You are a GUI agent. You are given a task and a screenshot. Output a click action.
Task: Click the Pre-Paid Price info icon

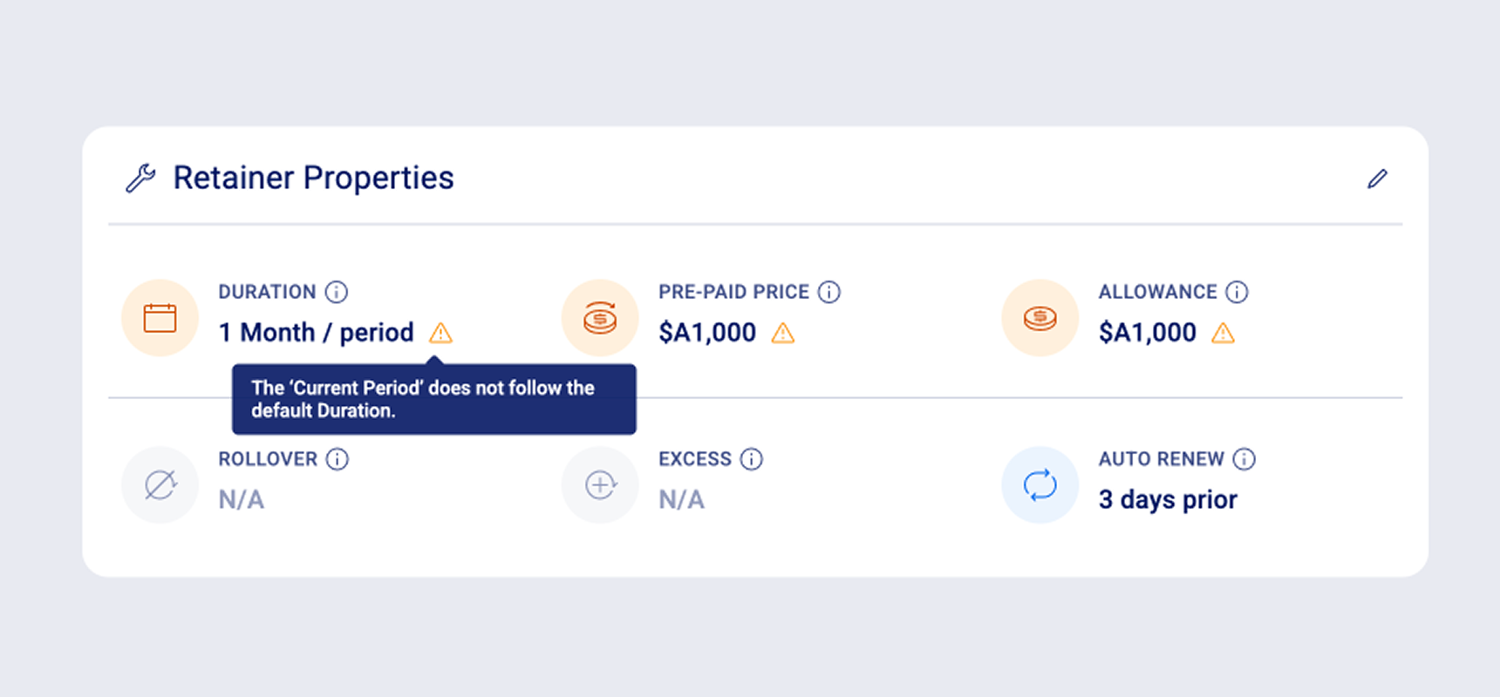pos(829,292)
